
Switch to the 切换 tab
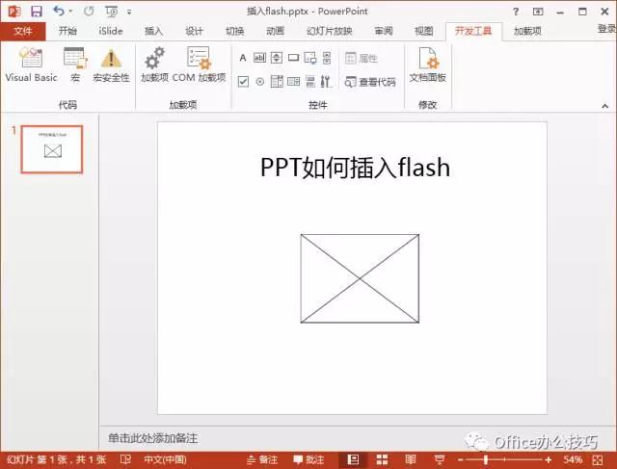(x=234, y=31)
